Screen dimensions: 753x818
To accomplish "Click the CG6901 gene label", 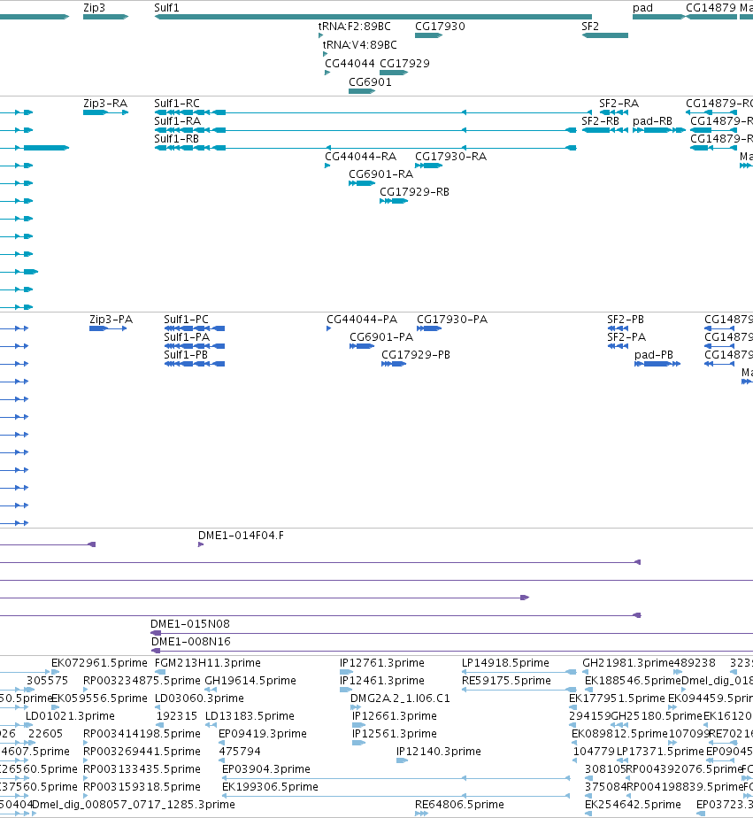I will click(370, 82).
